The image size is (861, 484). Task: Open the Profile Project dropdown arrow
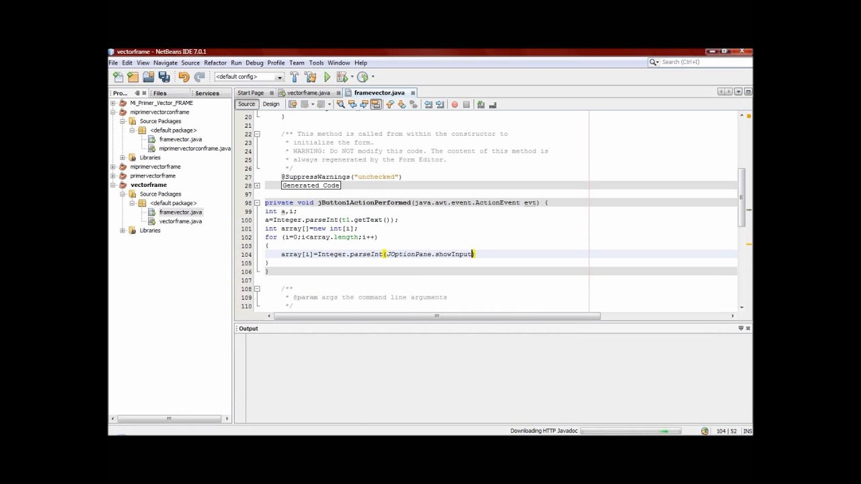372,77
